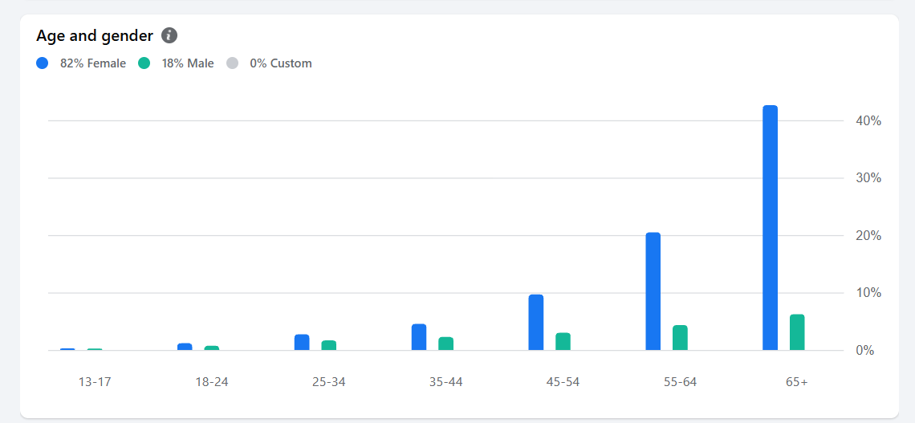Click the green Male legend dot

tap(144, 63)
